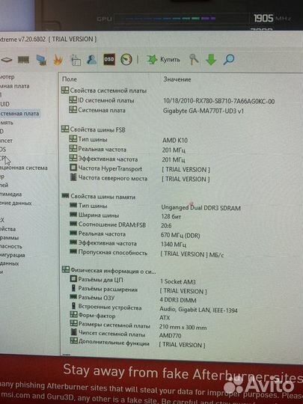303x404 pixels.
Task: Click the blue magnifier search icon
Action: click(228, 59)
